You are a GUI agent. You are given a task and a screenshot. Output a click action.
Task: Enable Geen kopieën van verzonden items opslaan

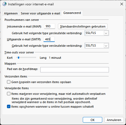(9, 82)
